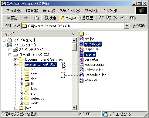The image size is (149, 118).
Task: Select the bin folder in tree
Action: coord(33,69)
